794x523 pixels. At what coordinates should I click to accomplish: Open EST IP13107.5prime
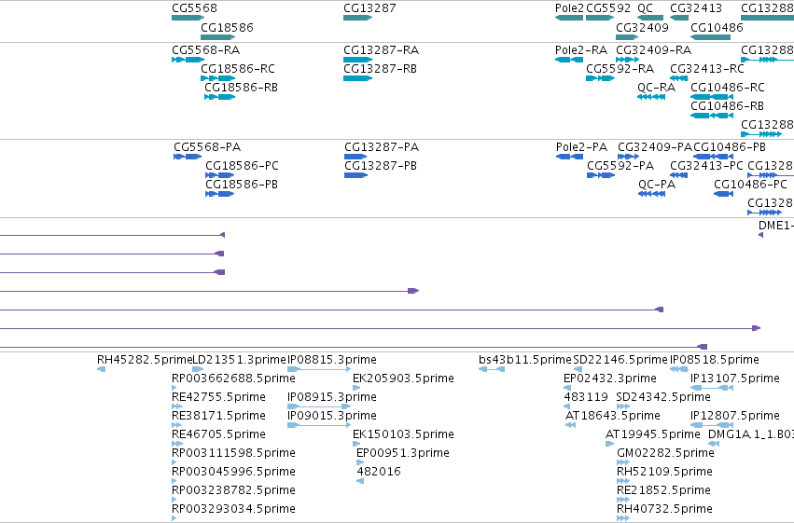pos(712,388)
